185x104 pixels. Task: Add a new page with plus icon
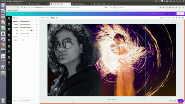(x=175, y=23)
